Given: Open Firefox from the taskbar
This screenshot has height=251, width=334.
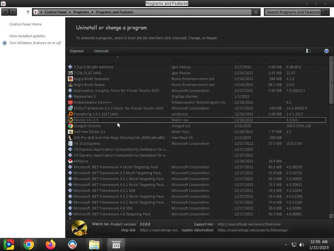Looking at the screenshot, I should pos(51,244).
